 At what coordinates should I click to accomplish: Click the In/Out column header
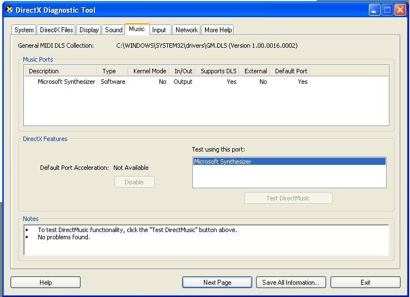click(x=183, y=71)
